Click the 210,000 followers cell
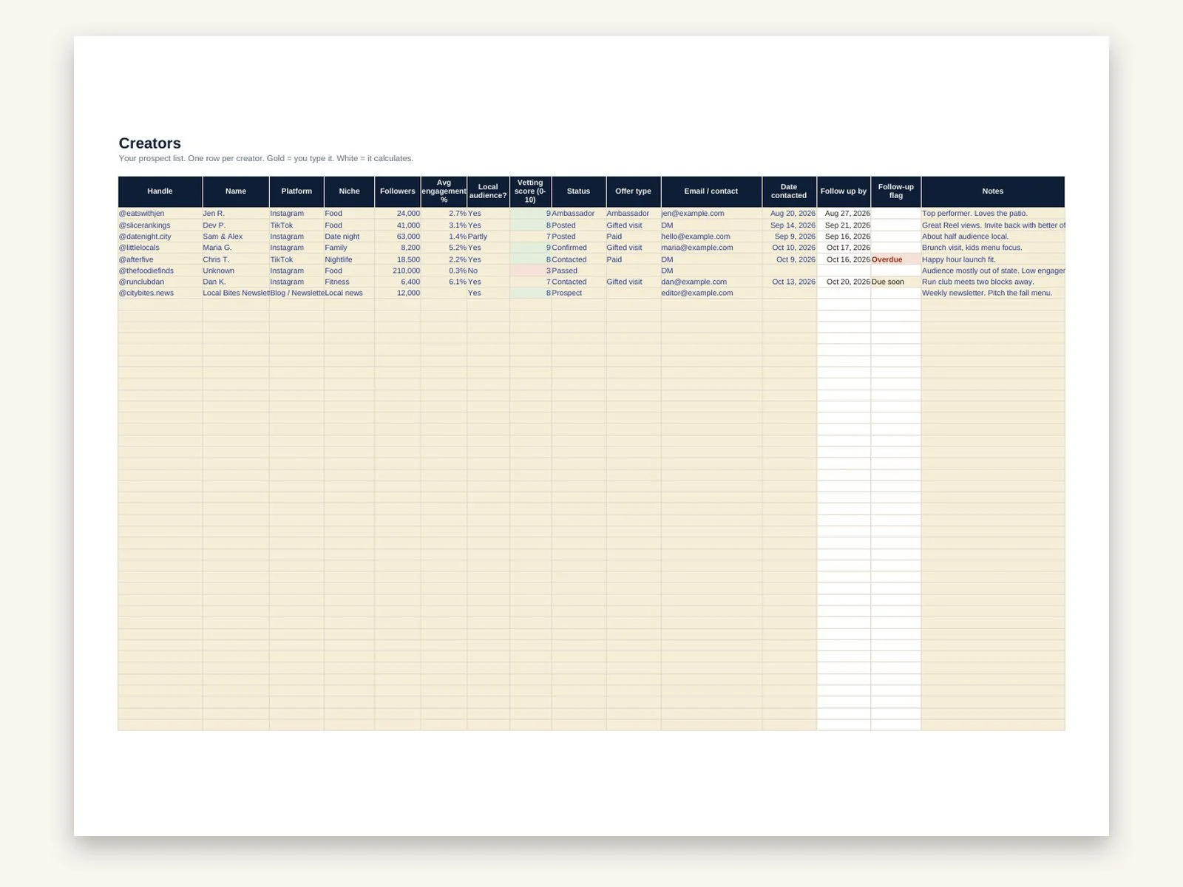 [x=398, y=271]
